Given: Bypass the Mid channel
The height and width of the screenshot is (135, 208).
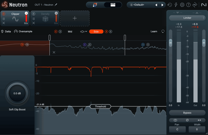Looking at the screenshot, I should pos(56,32).
